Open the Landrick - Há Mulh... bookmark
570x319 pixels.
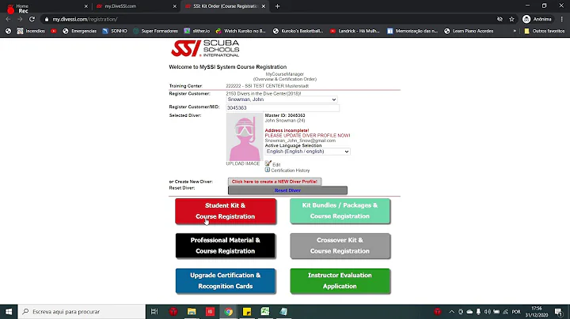click(x=355, y=31)
